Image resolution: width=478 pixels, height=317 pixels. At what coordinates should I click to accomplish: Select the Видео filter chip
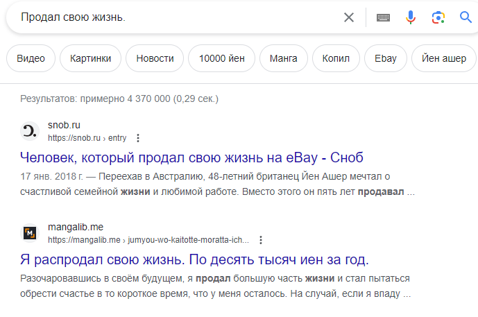click(x=31, y=58)
